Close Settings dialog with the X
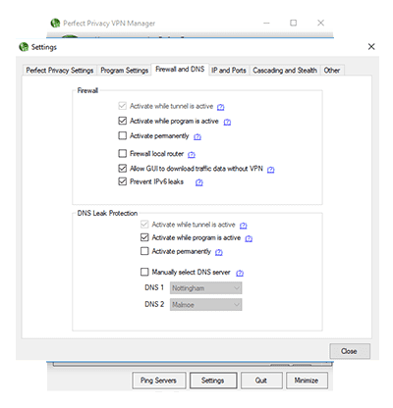393x408 pixels. (x=371, y=47)
